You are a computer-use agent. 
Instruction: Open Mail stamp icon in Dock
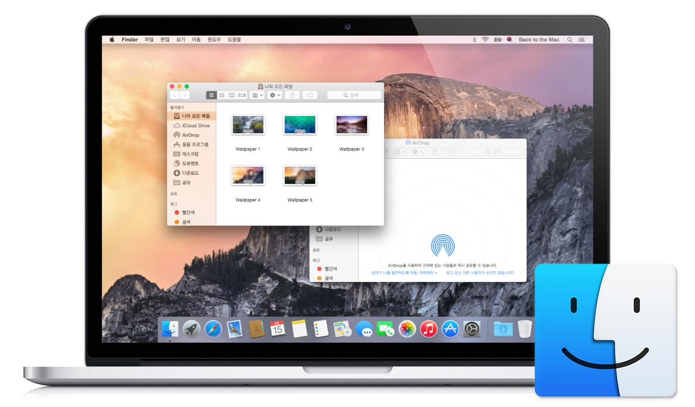pyautogui.click(x=235, y=329)
